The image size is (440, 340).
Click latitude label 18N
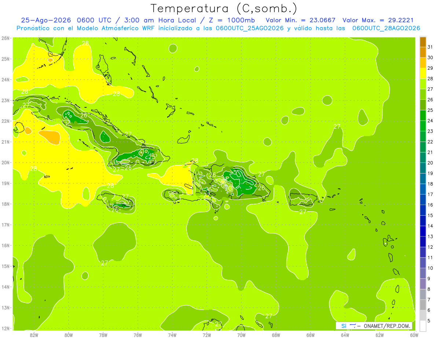5,204
